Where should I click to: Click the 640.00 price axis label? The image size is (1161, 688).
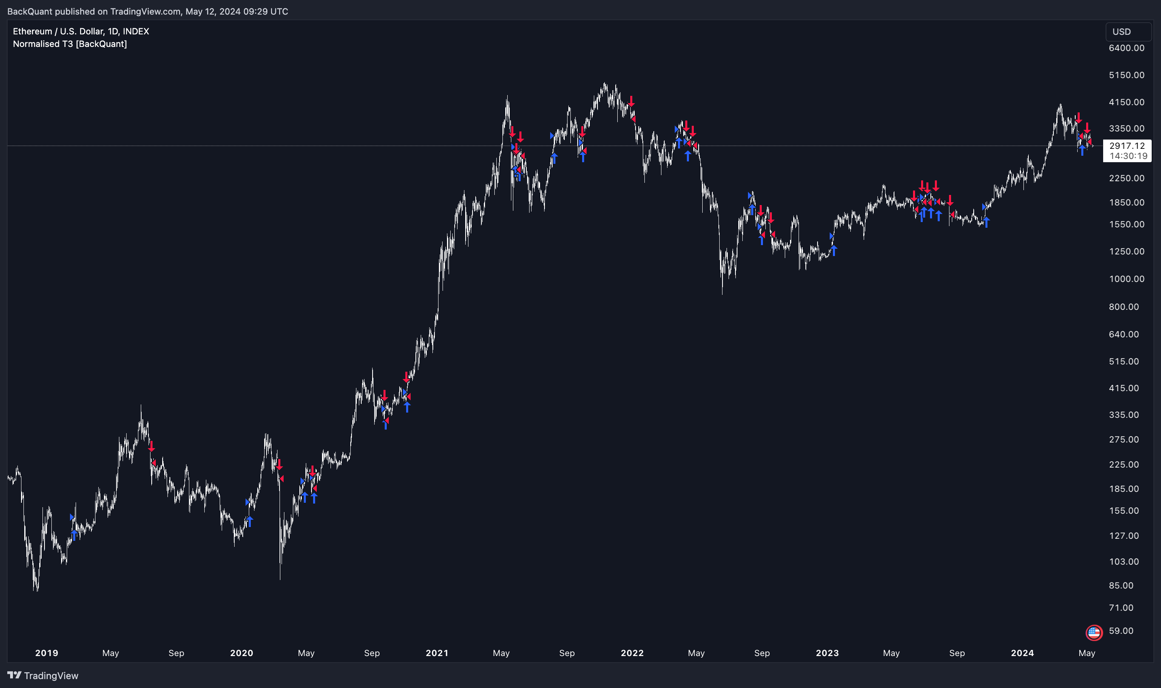[x=1123, y=334]
